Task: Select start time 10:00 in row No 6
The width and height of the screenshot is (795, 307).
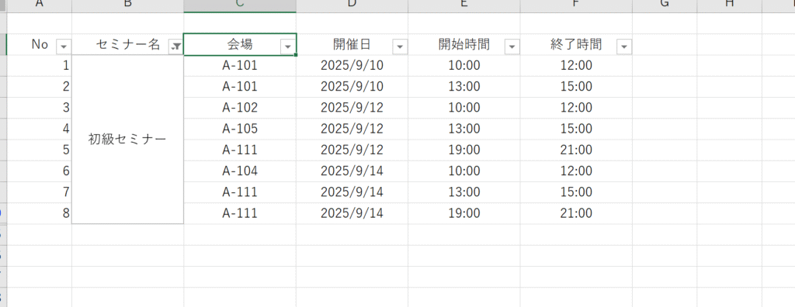Action: [464, 171]
